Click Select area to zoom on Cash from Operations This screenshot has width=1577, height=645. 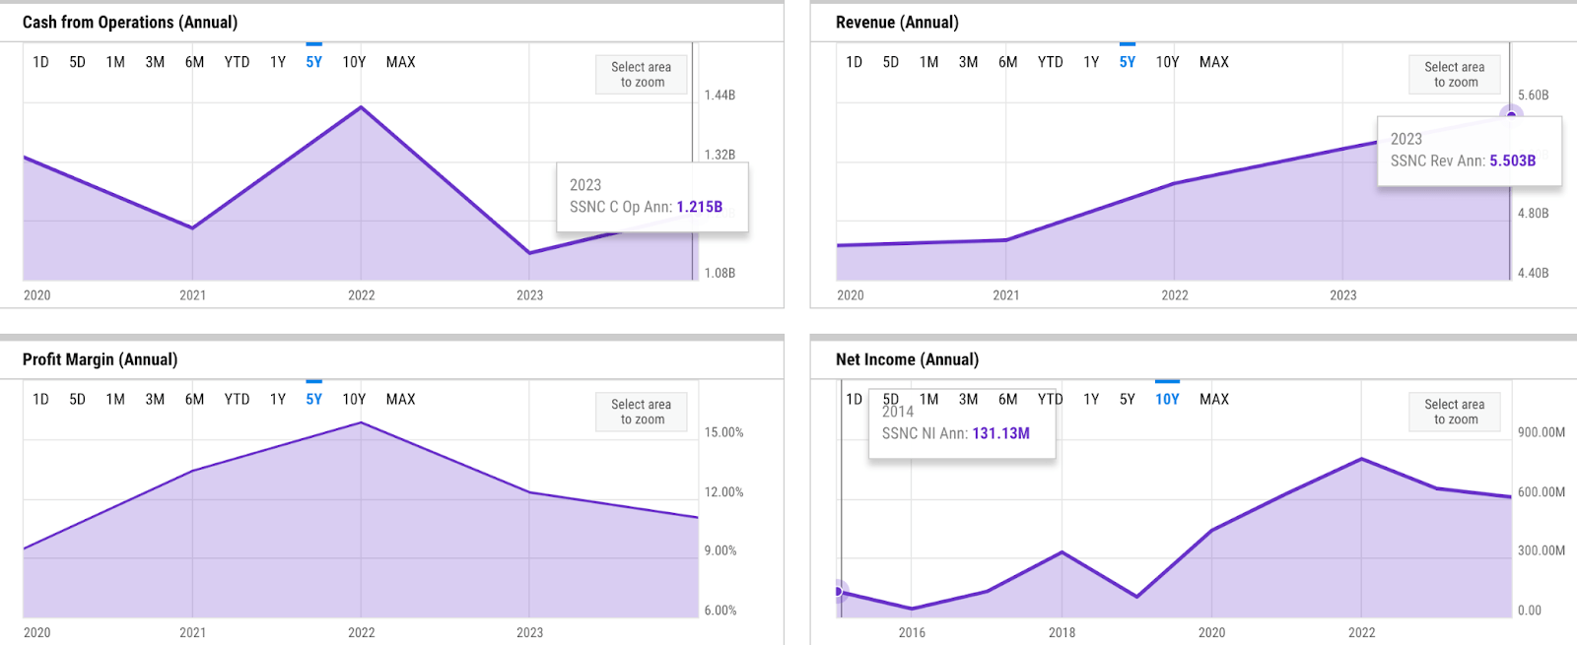(642, 75)
